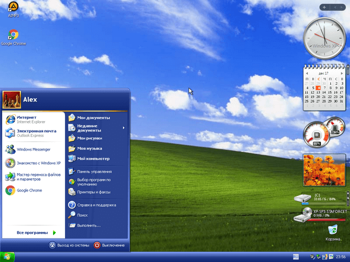
Task: Open the AIMP3 desktop shortcut
Action: (x=13, y=9)
